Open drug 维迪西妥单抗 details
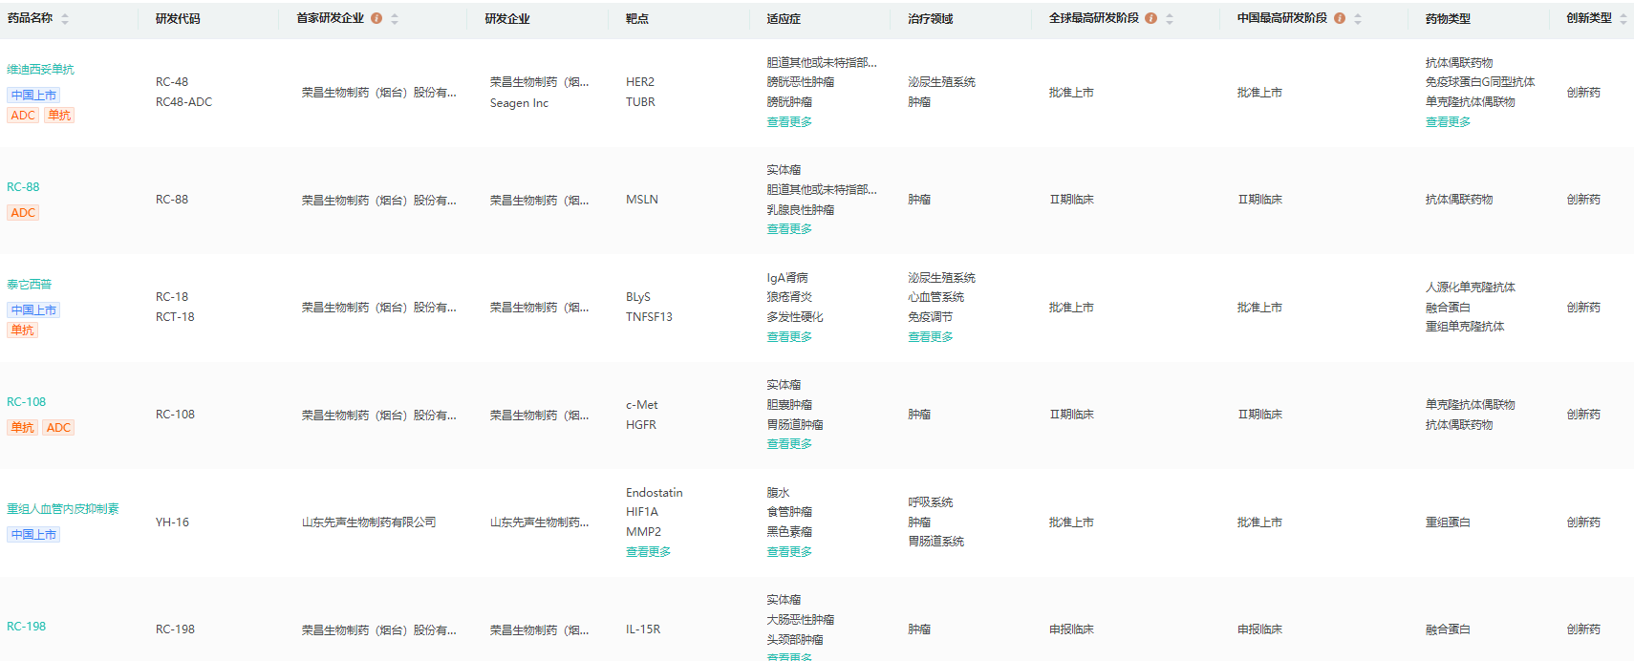The image size is (1634, 661). click(40, 69)
